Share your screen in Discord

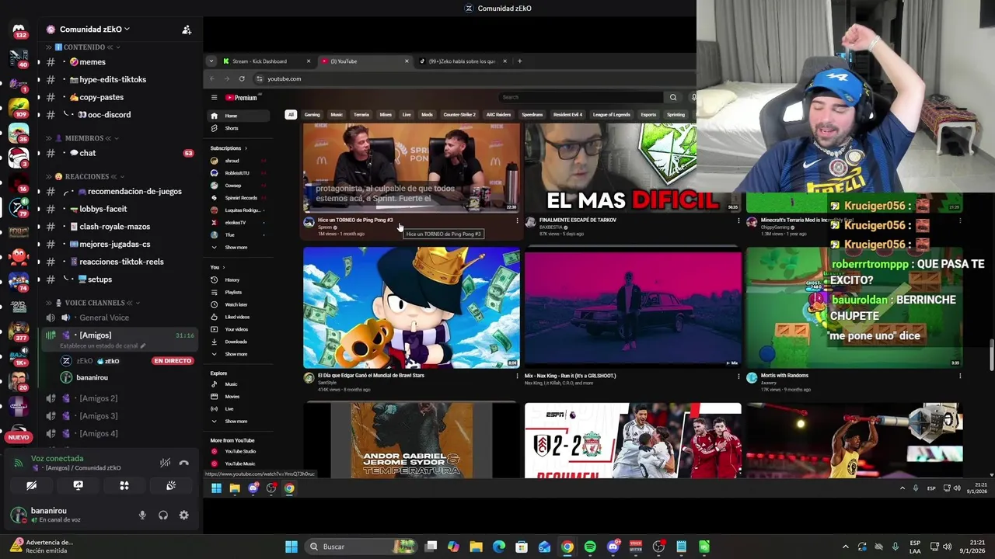(x=78, y=485)
